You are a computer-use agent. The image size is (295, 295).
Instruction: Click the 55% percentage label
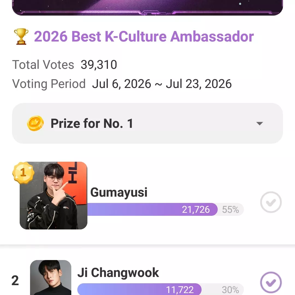pyautogui.click(x=231, y=210)
